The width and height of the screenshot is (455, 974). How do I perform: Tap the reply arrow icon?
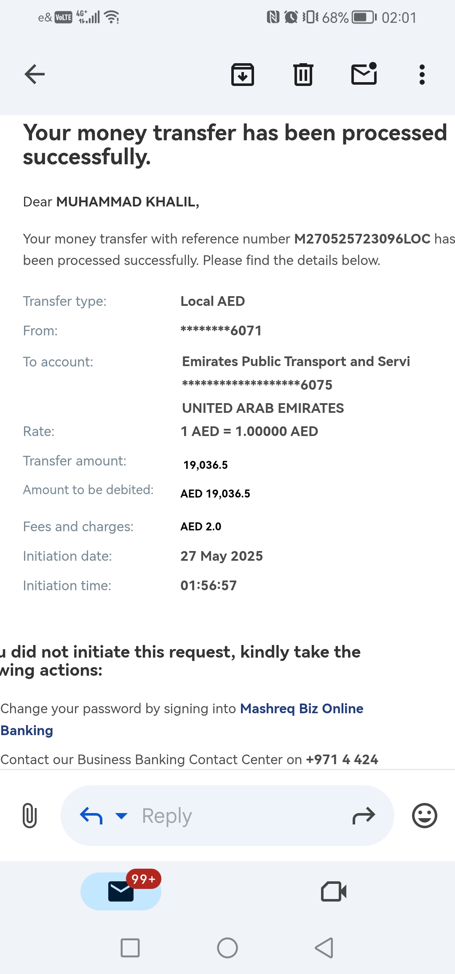[91, 816]
